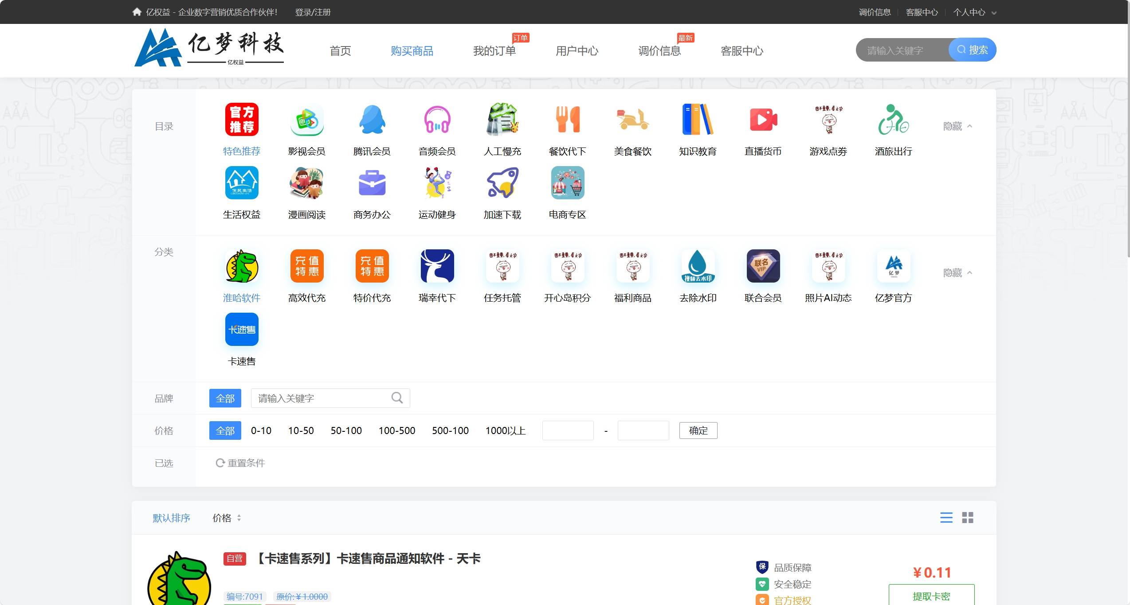Go to 用户中心 navigation item
The image size is (1130, 605).
click(577, 51)
